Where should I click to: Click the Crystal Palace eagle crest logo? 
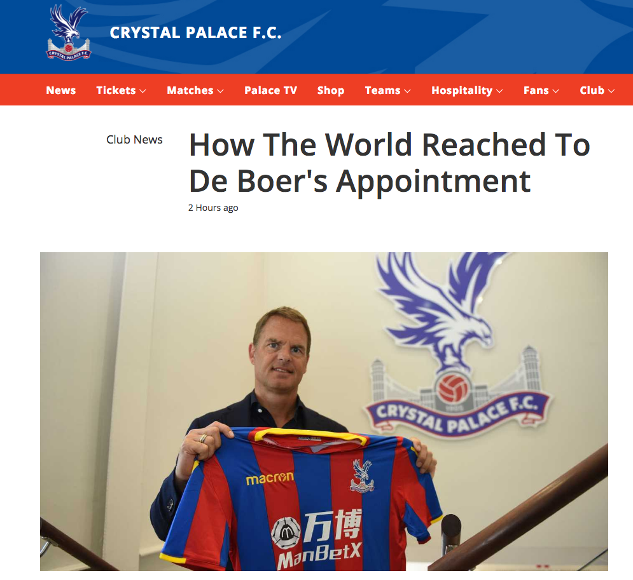(x=69, y=32)
